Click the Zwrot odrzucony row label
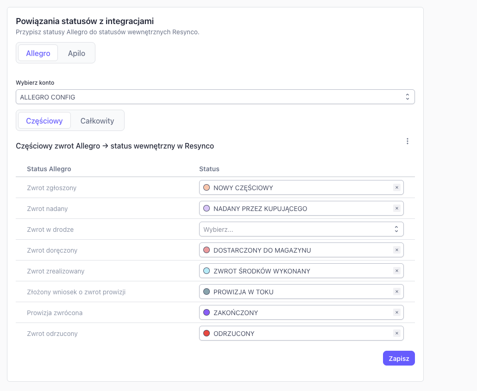Viewport: 477px width, 391px height. (52, 334)
